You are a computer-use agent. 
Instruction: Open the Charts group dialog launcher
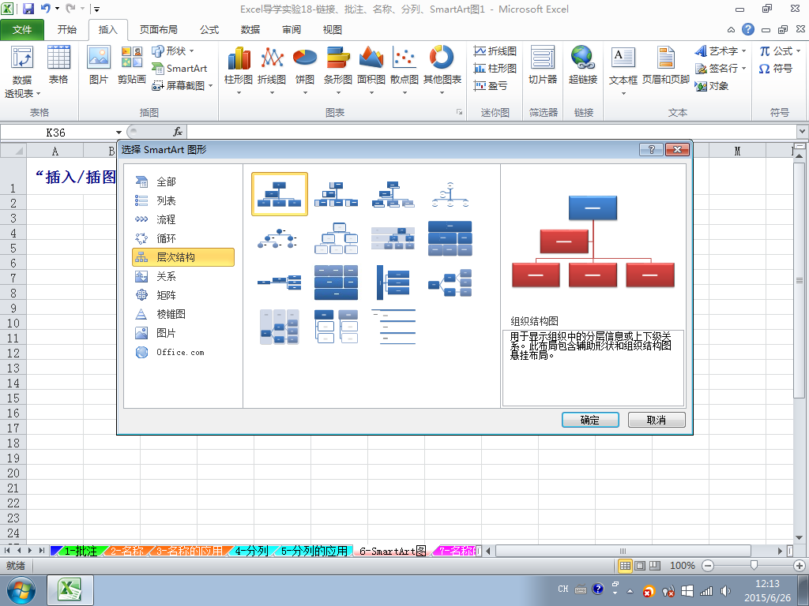point(459,112)
